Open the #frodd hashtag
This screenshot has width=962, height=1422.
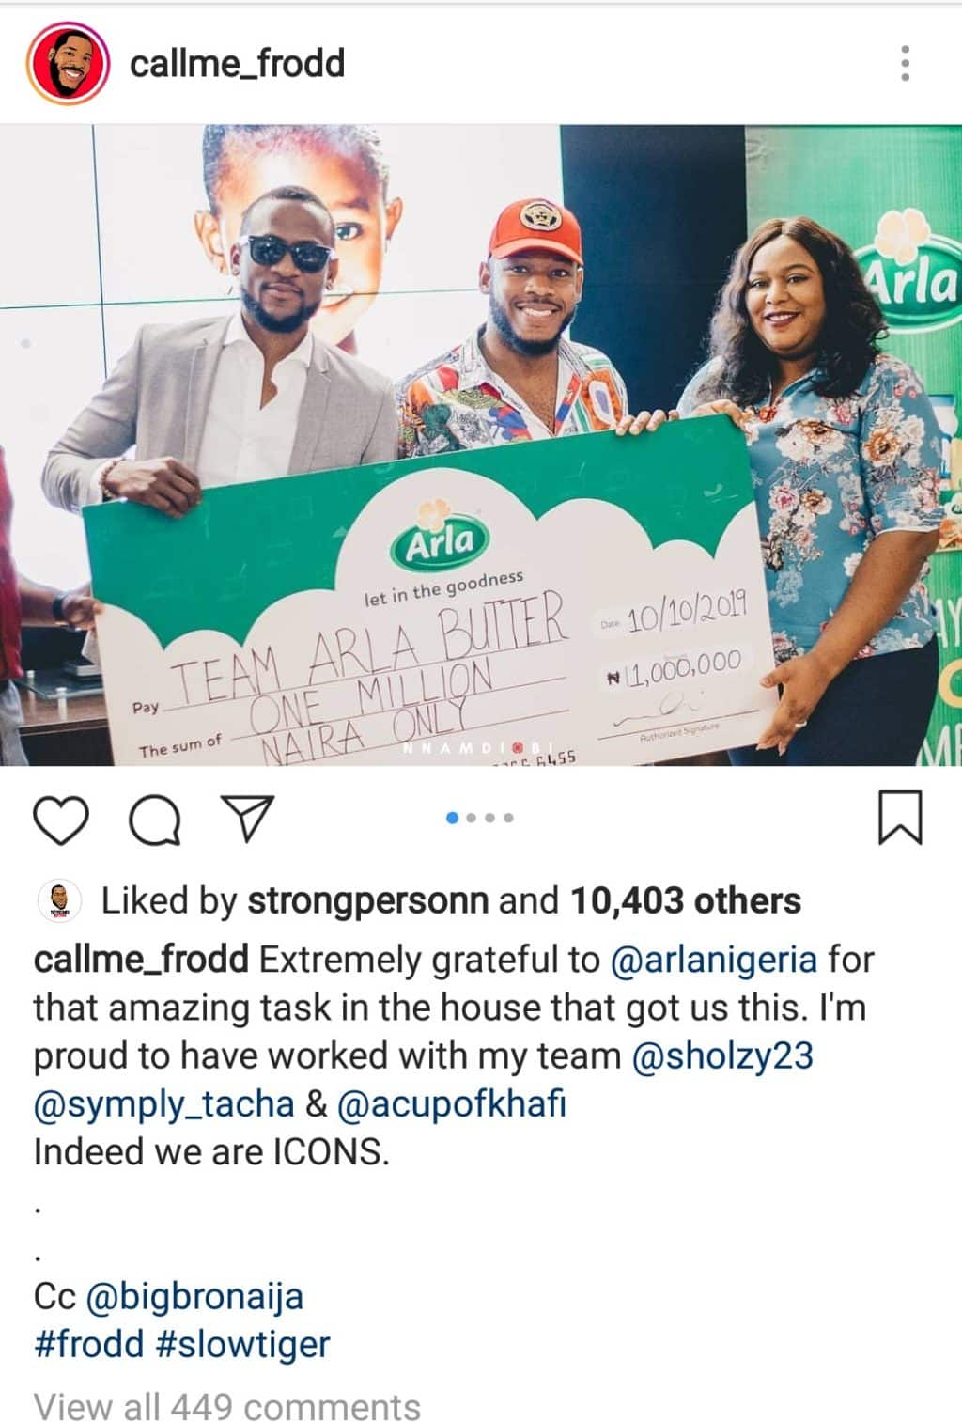(x=89, y=1345)
